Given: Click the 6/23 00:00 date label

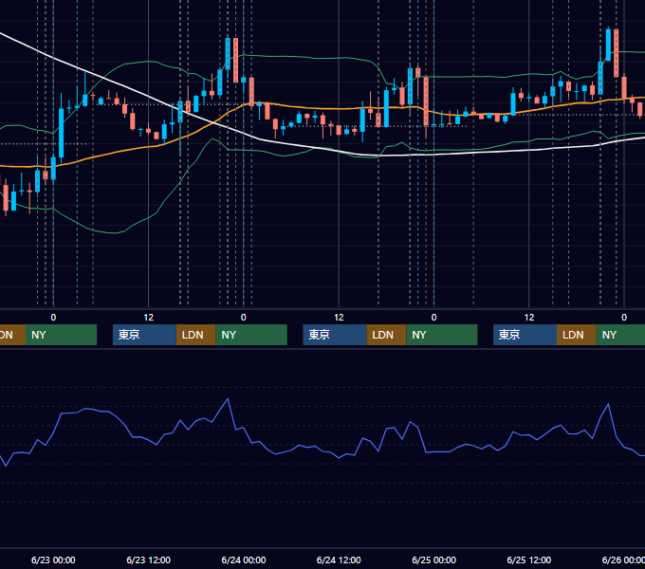Looking at the screenshot, I should [x=53, y=560].
